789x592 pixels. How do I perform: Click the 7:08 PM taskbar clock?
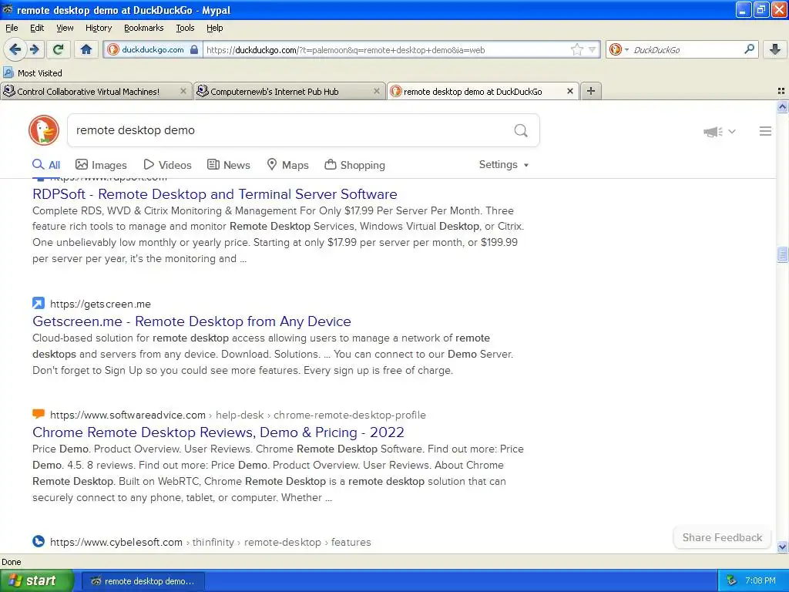pyautogui.click(x=760, y=580)
